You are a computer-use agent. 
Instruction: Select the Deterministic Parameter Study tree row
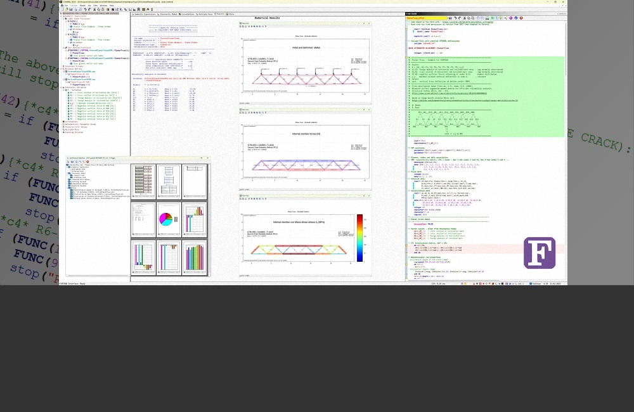[x=80, y=124]
